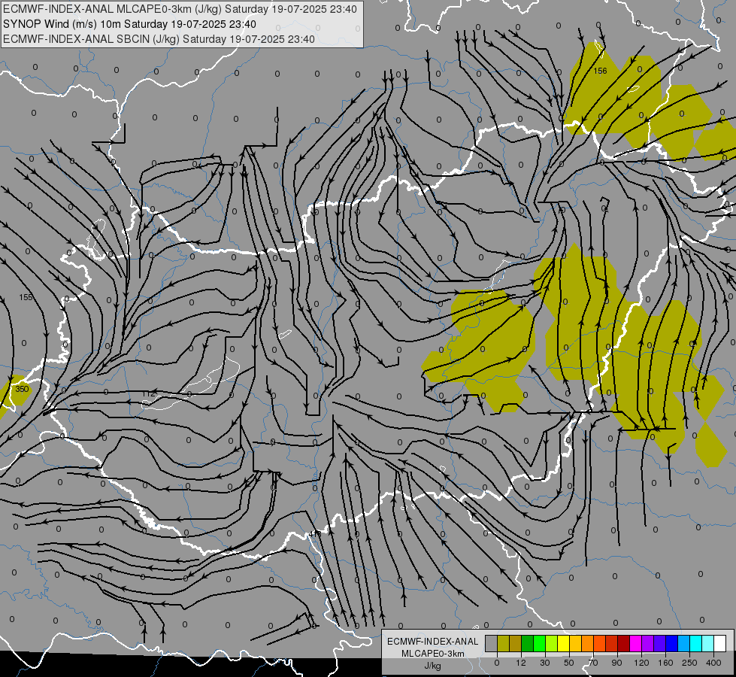Viewport: 736px width, 677px height.
Task: Click the olive-yellow legend swatch above 0
Action: (x=504, y=643)
